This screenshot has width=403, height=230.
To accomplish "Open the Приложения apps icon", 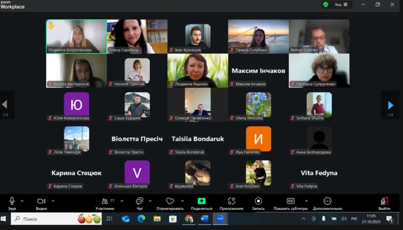I will tap(231, 201).
